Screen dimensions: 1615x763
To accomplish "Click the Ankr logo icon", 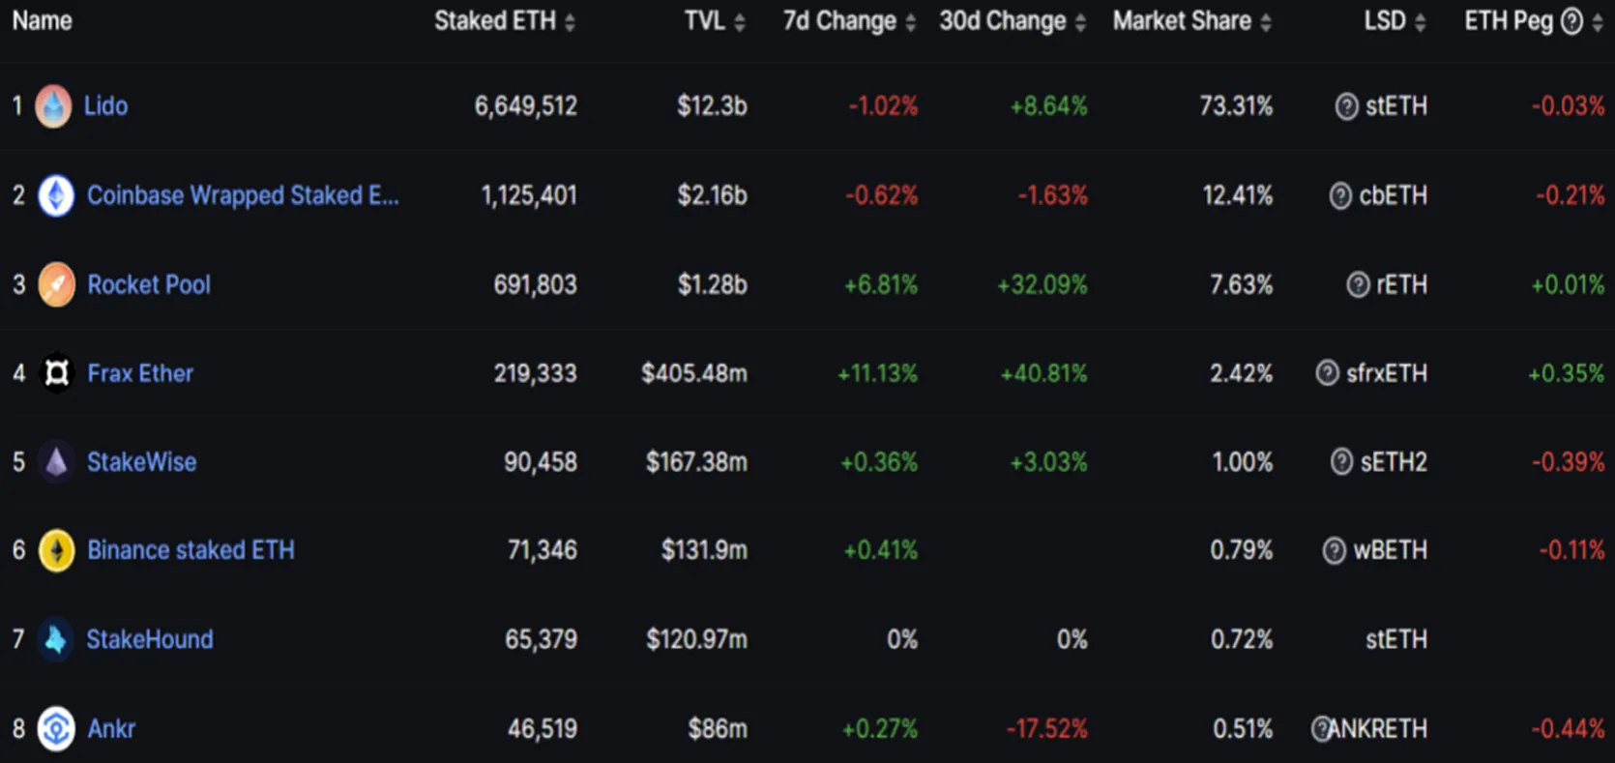I will [x=56, y=729].
